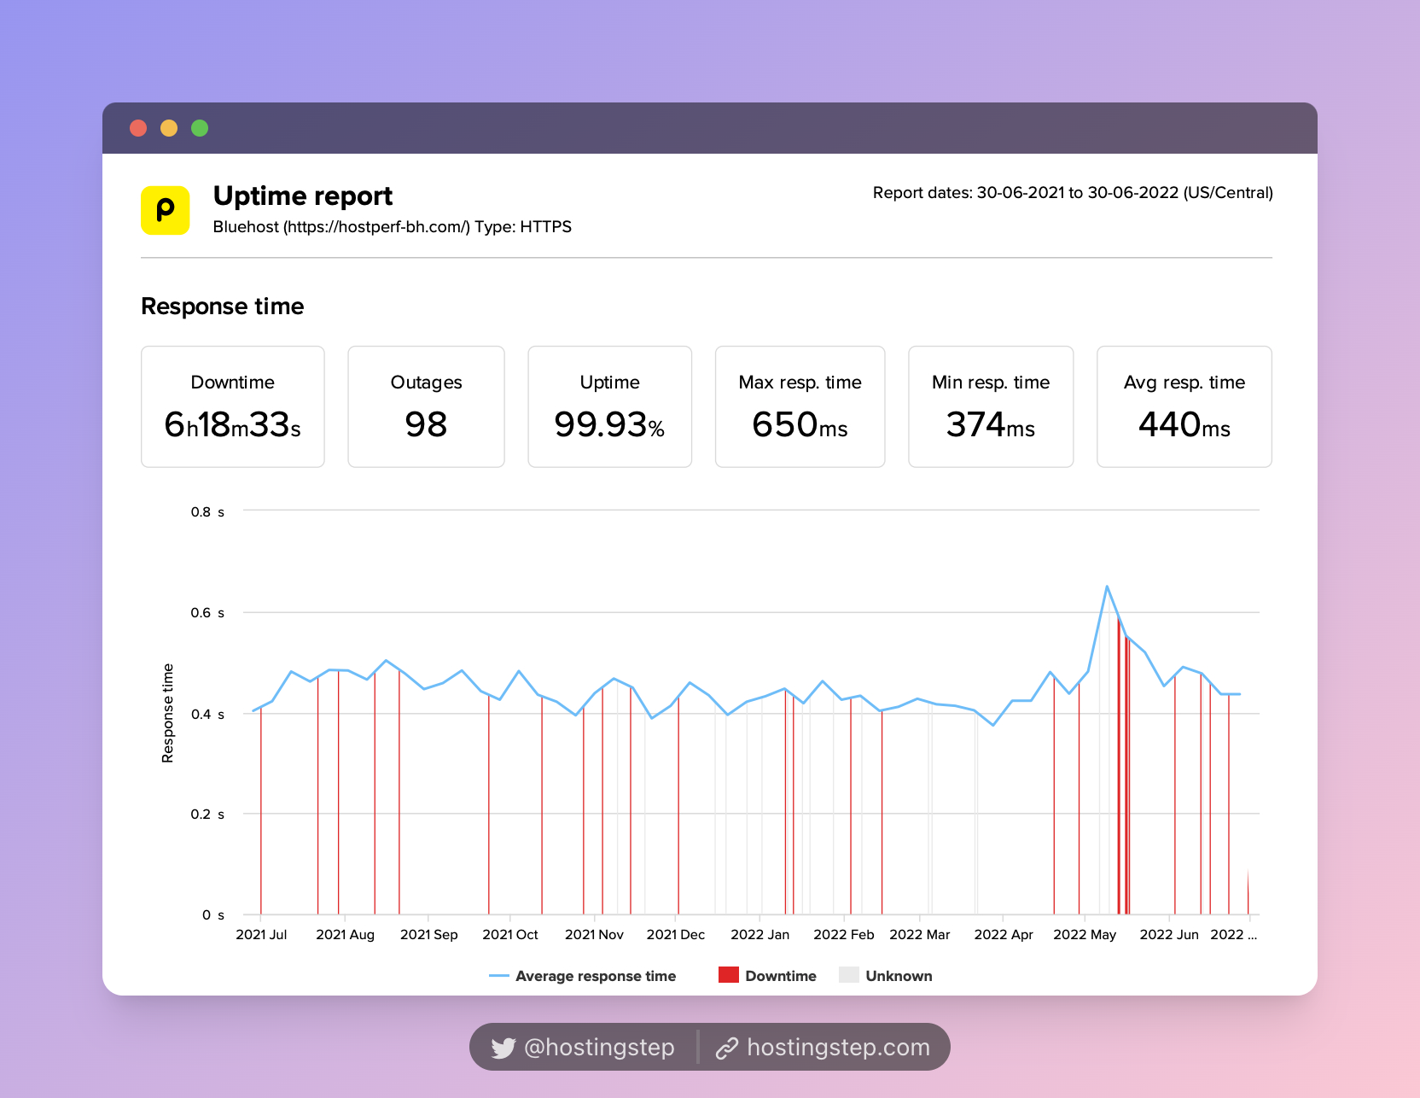Click the blue Average response time legend line
The width and height of the screenshot is (1420, 1098).
coord(499,976)
